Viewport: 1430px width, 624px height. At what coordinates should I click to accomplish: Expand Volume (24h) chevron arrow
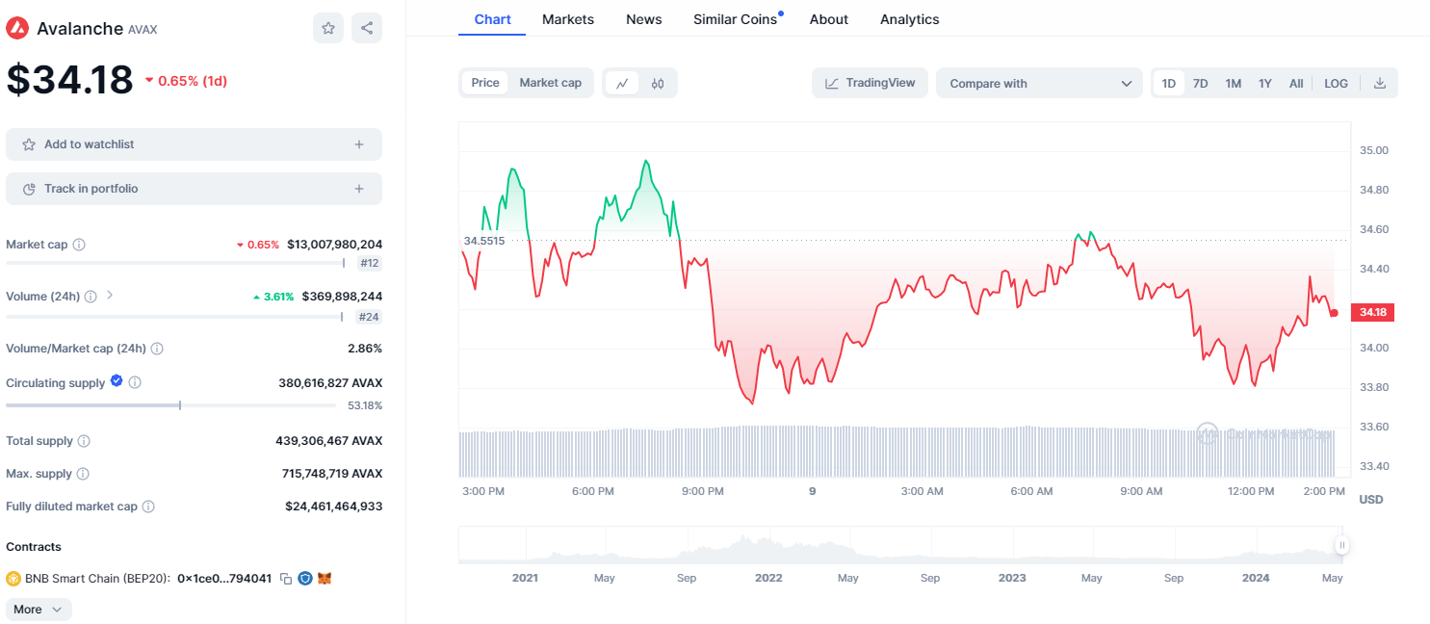coord(110,296)
